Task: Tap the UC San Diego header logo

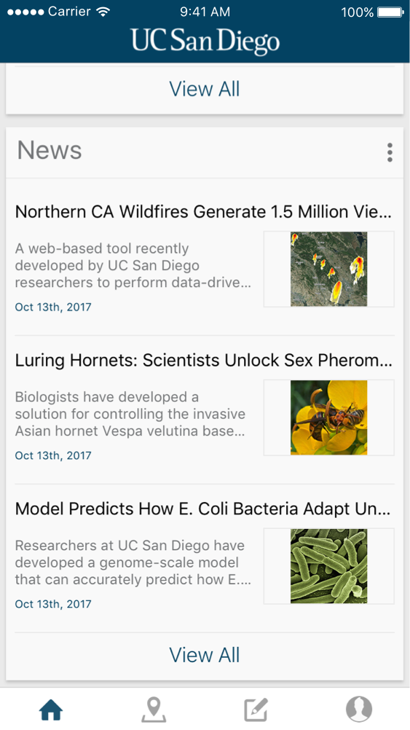Action: 205,42
